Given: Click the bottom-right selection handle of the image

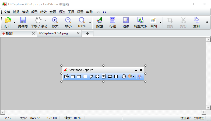Looking at the screenshot, I should [x=145, y=82].
